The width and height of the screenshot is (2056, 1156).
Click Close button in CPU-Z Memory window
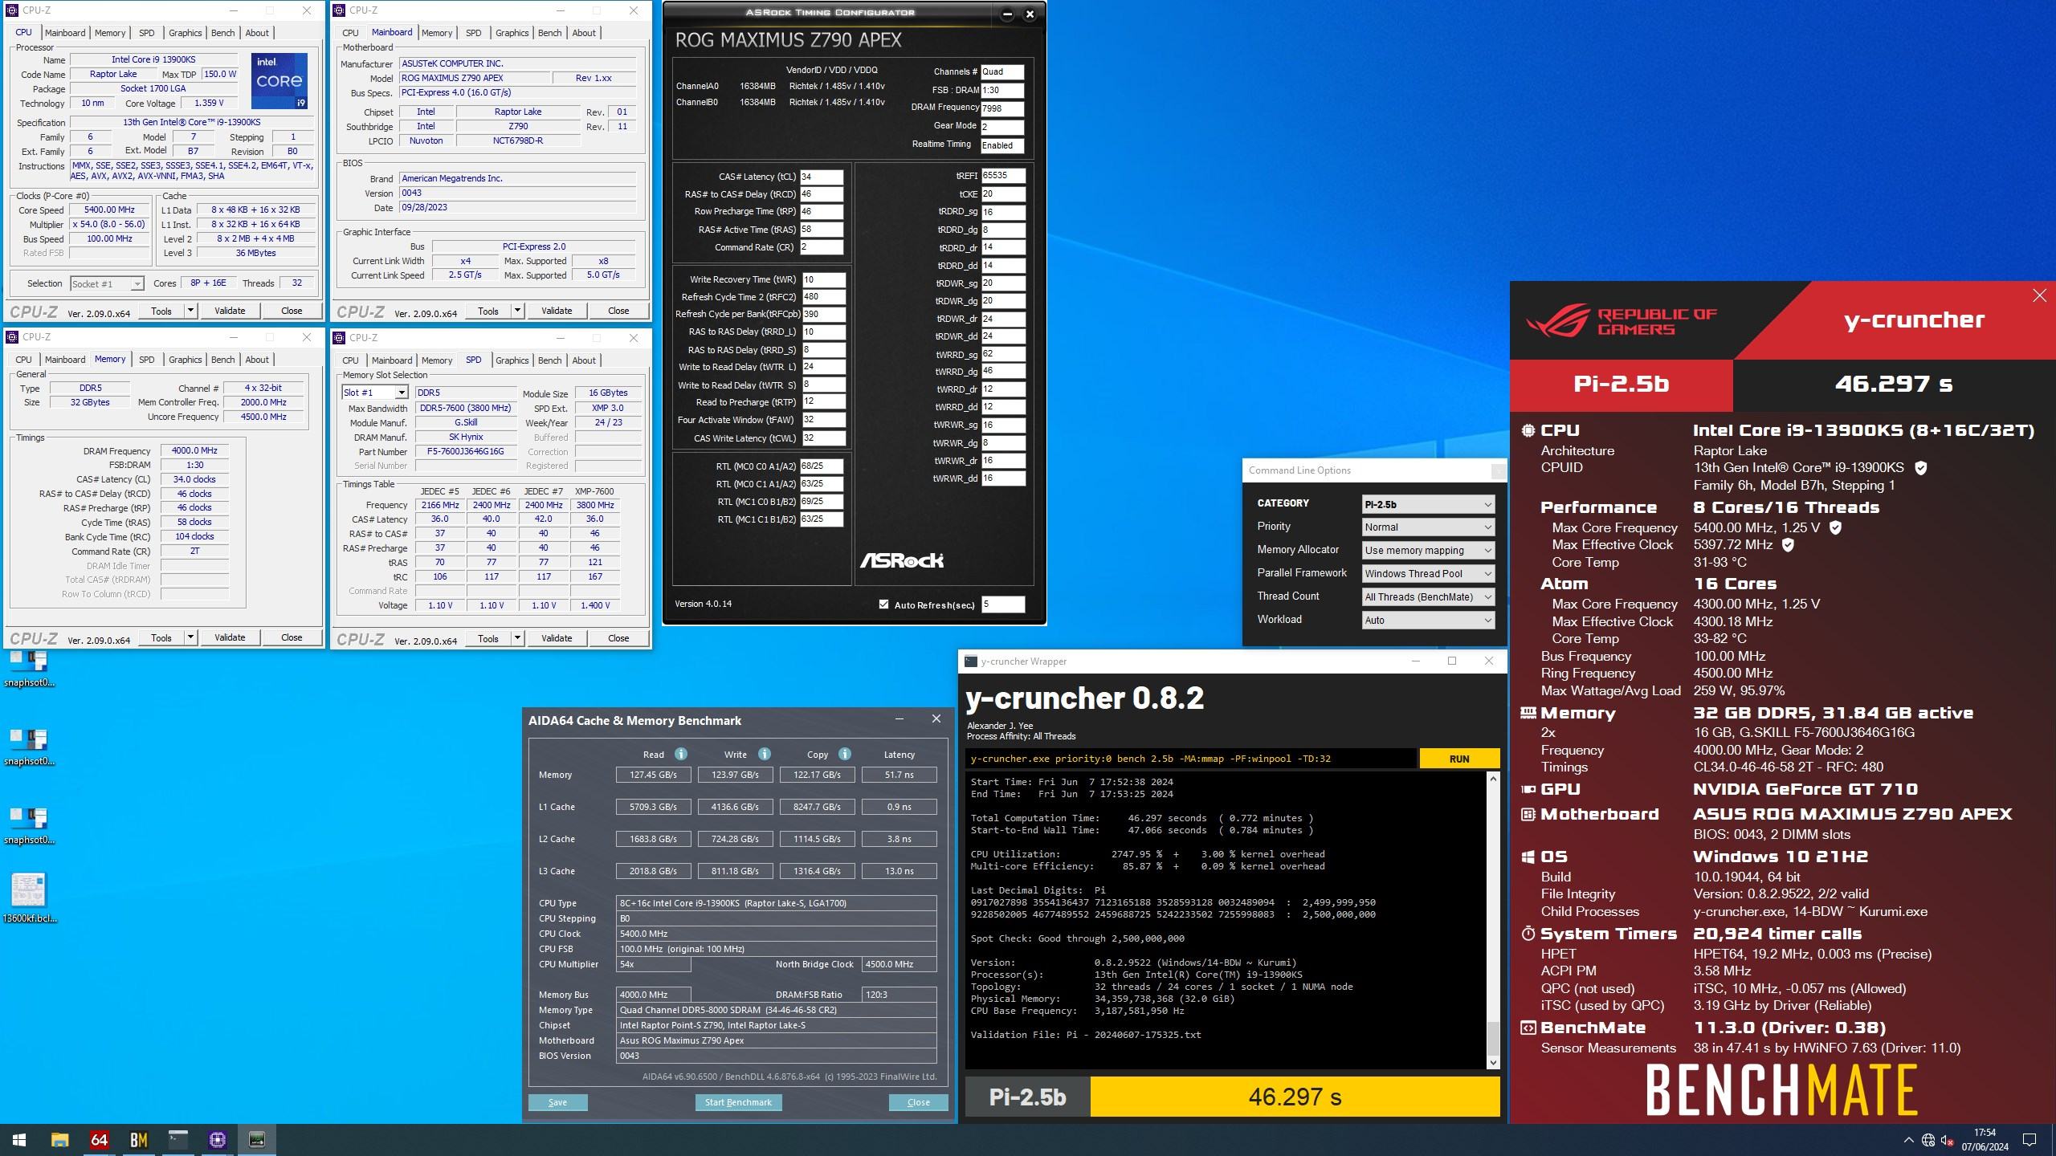(x=292, y=637)
